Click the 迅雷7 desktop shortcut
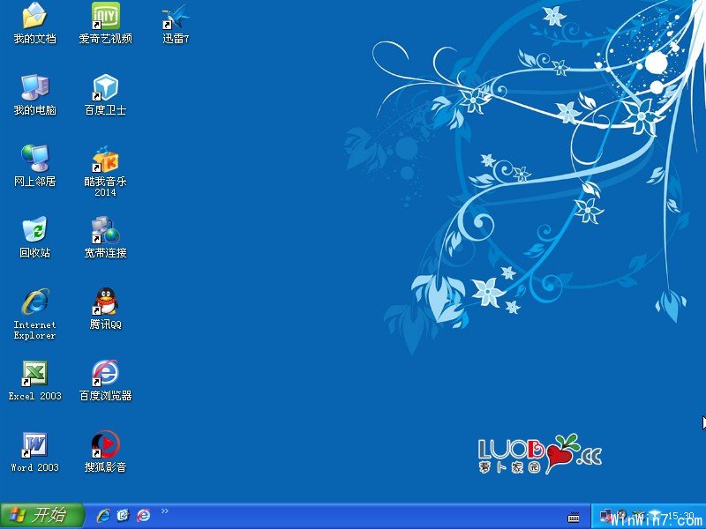The width and height of the screenshot is (706, 529). 176,17
